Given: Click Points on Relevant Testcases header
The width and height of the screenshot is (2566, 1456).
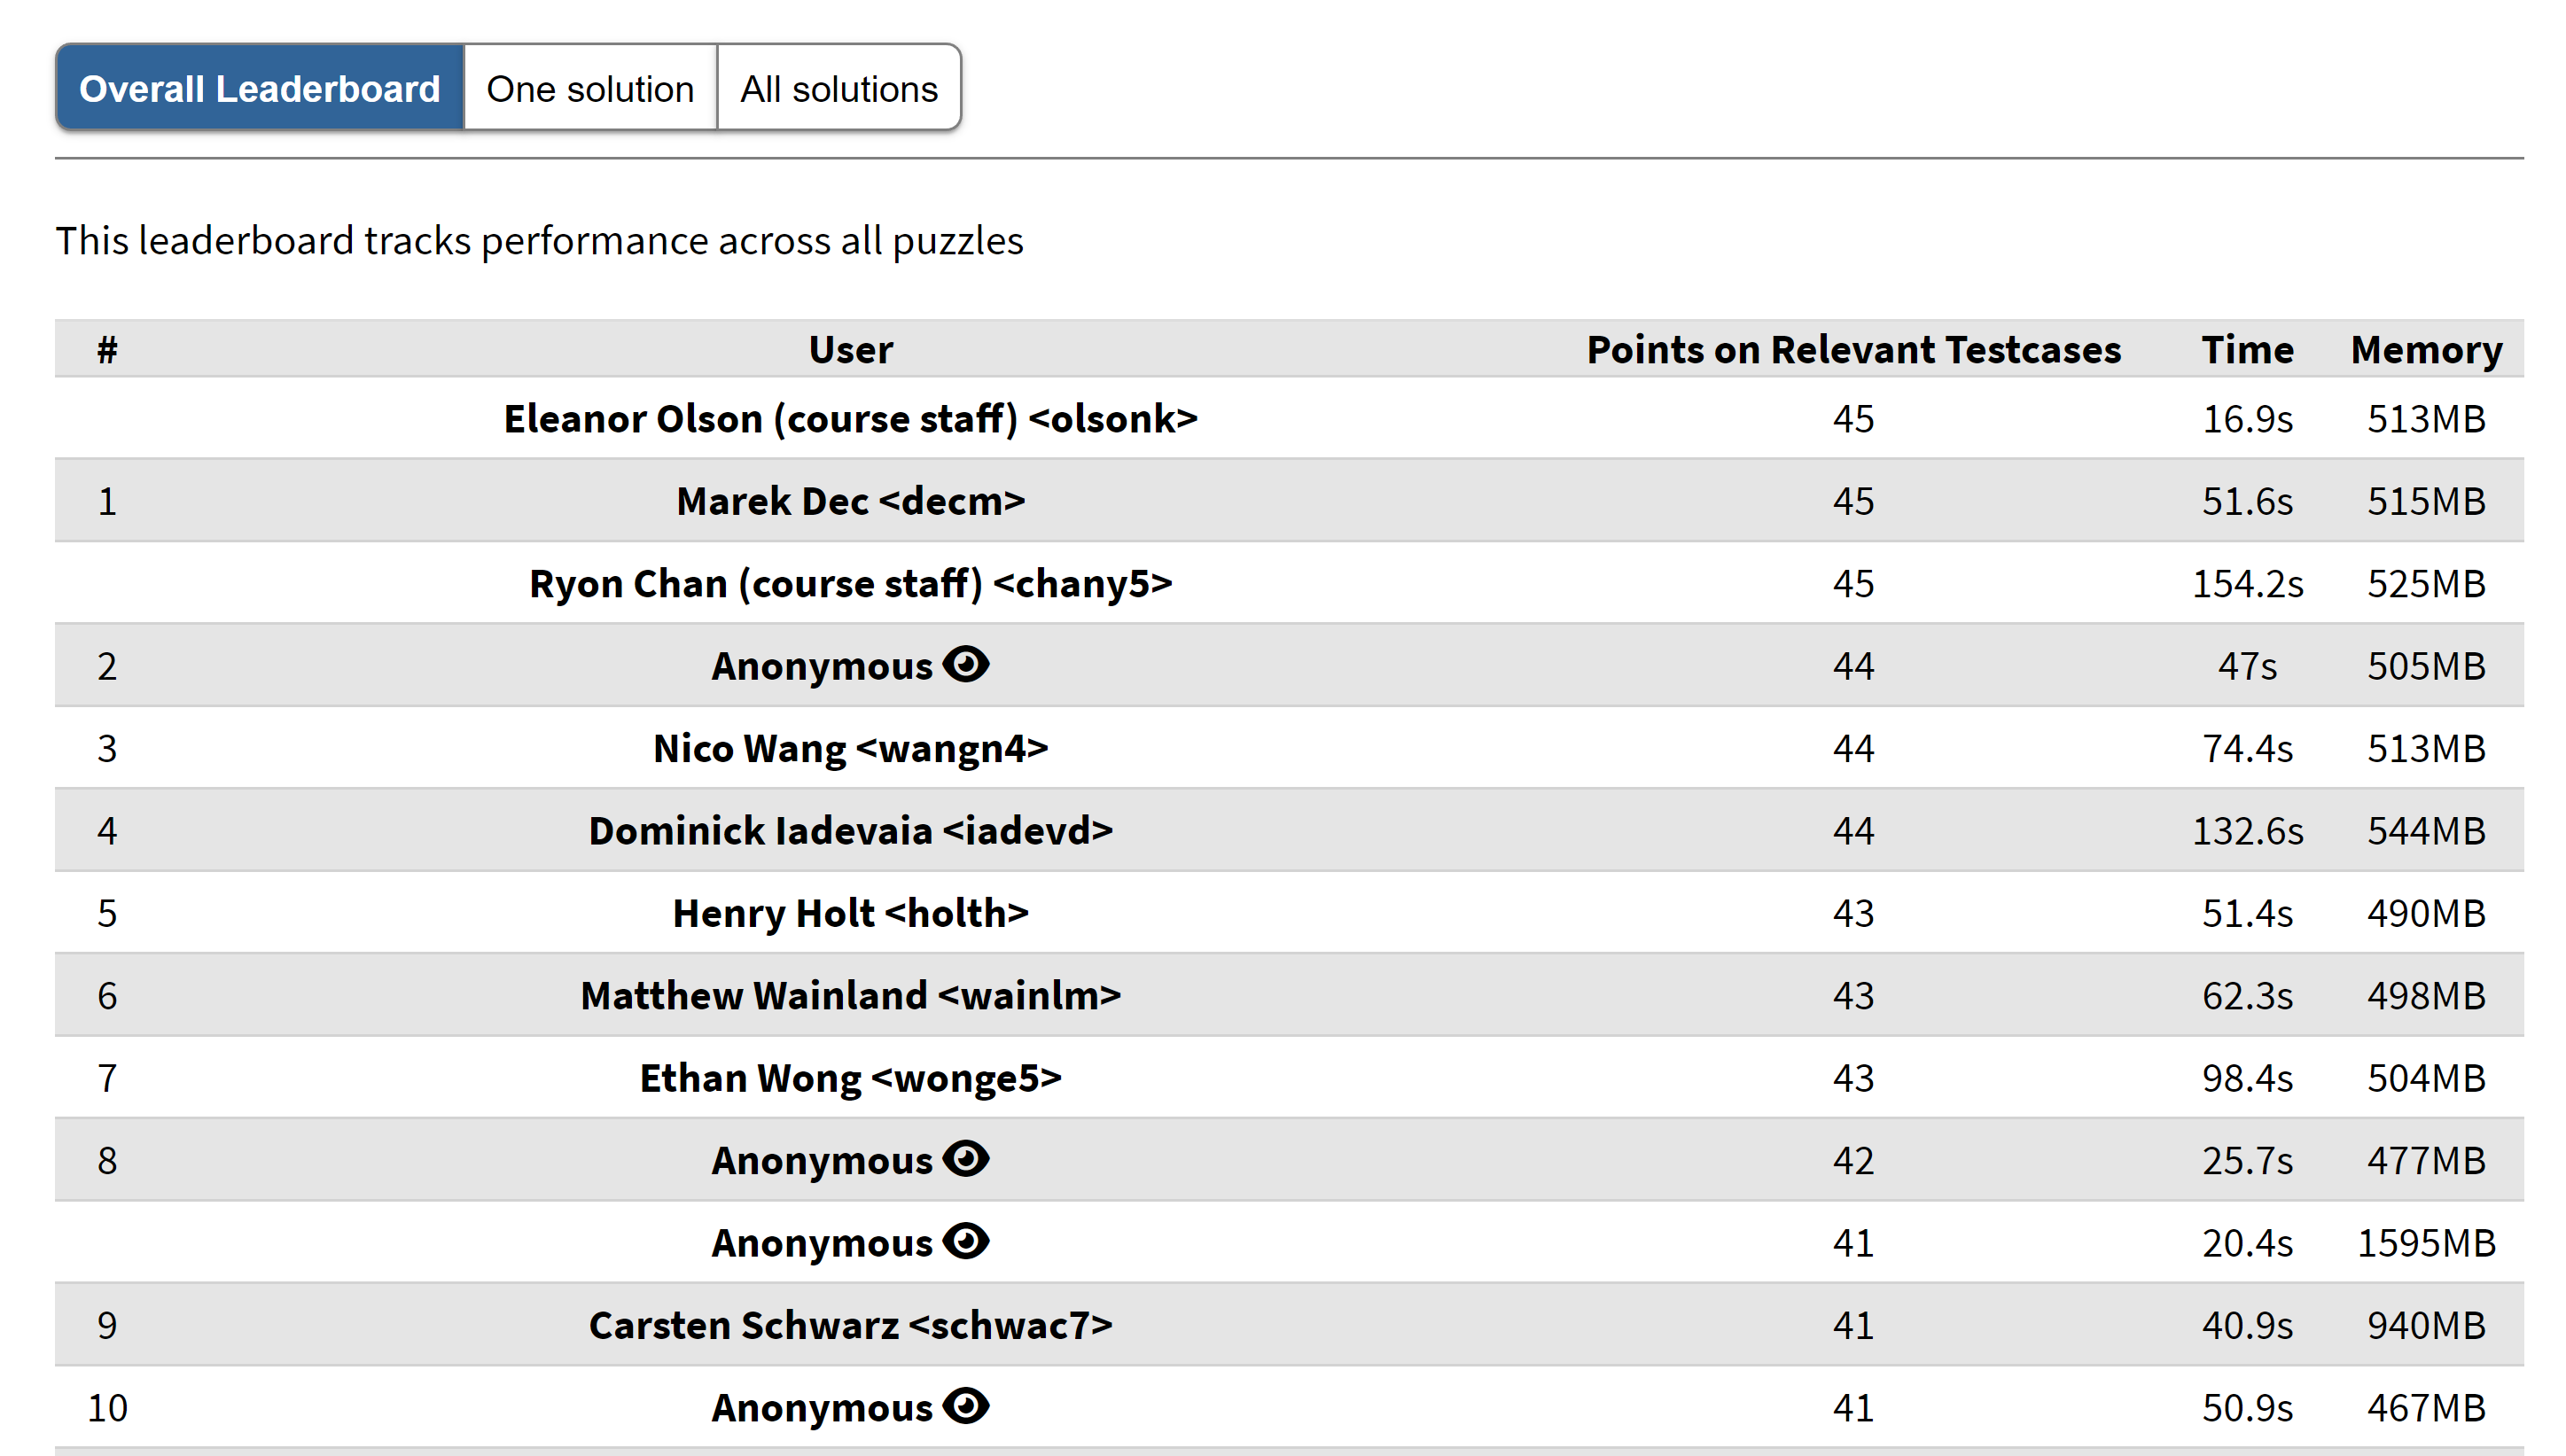Looking at the screenshot, I should 1853,349.
